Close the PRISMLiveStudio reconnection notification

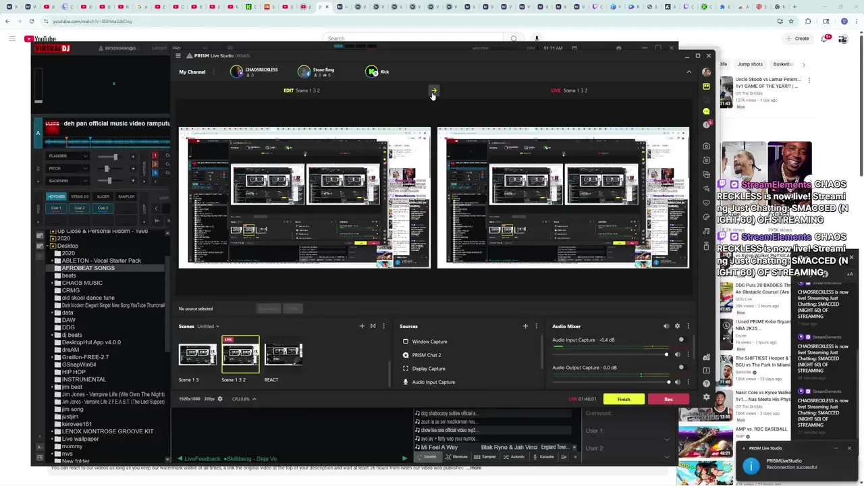pos(849,448)
